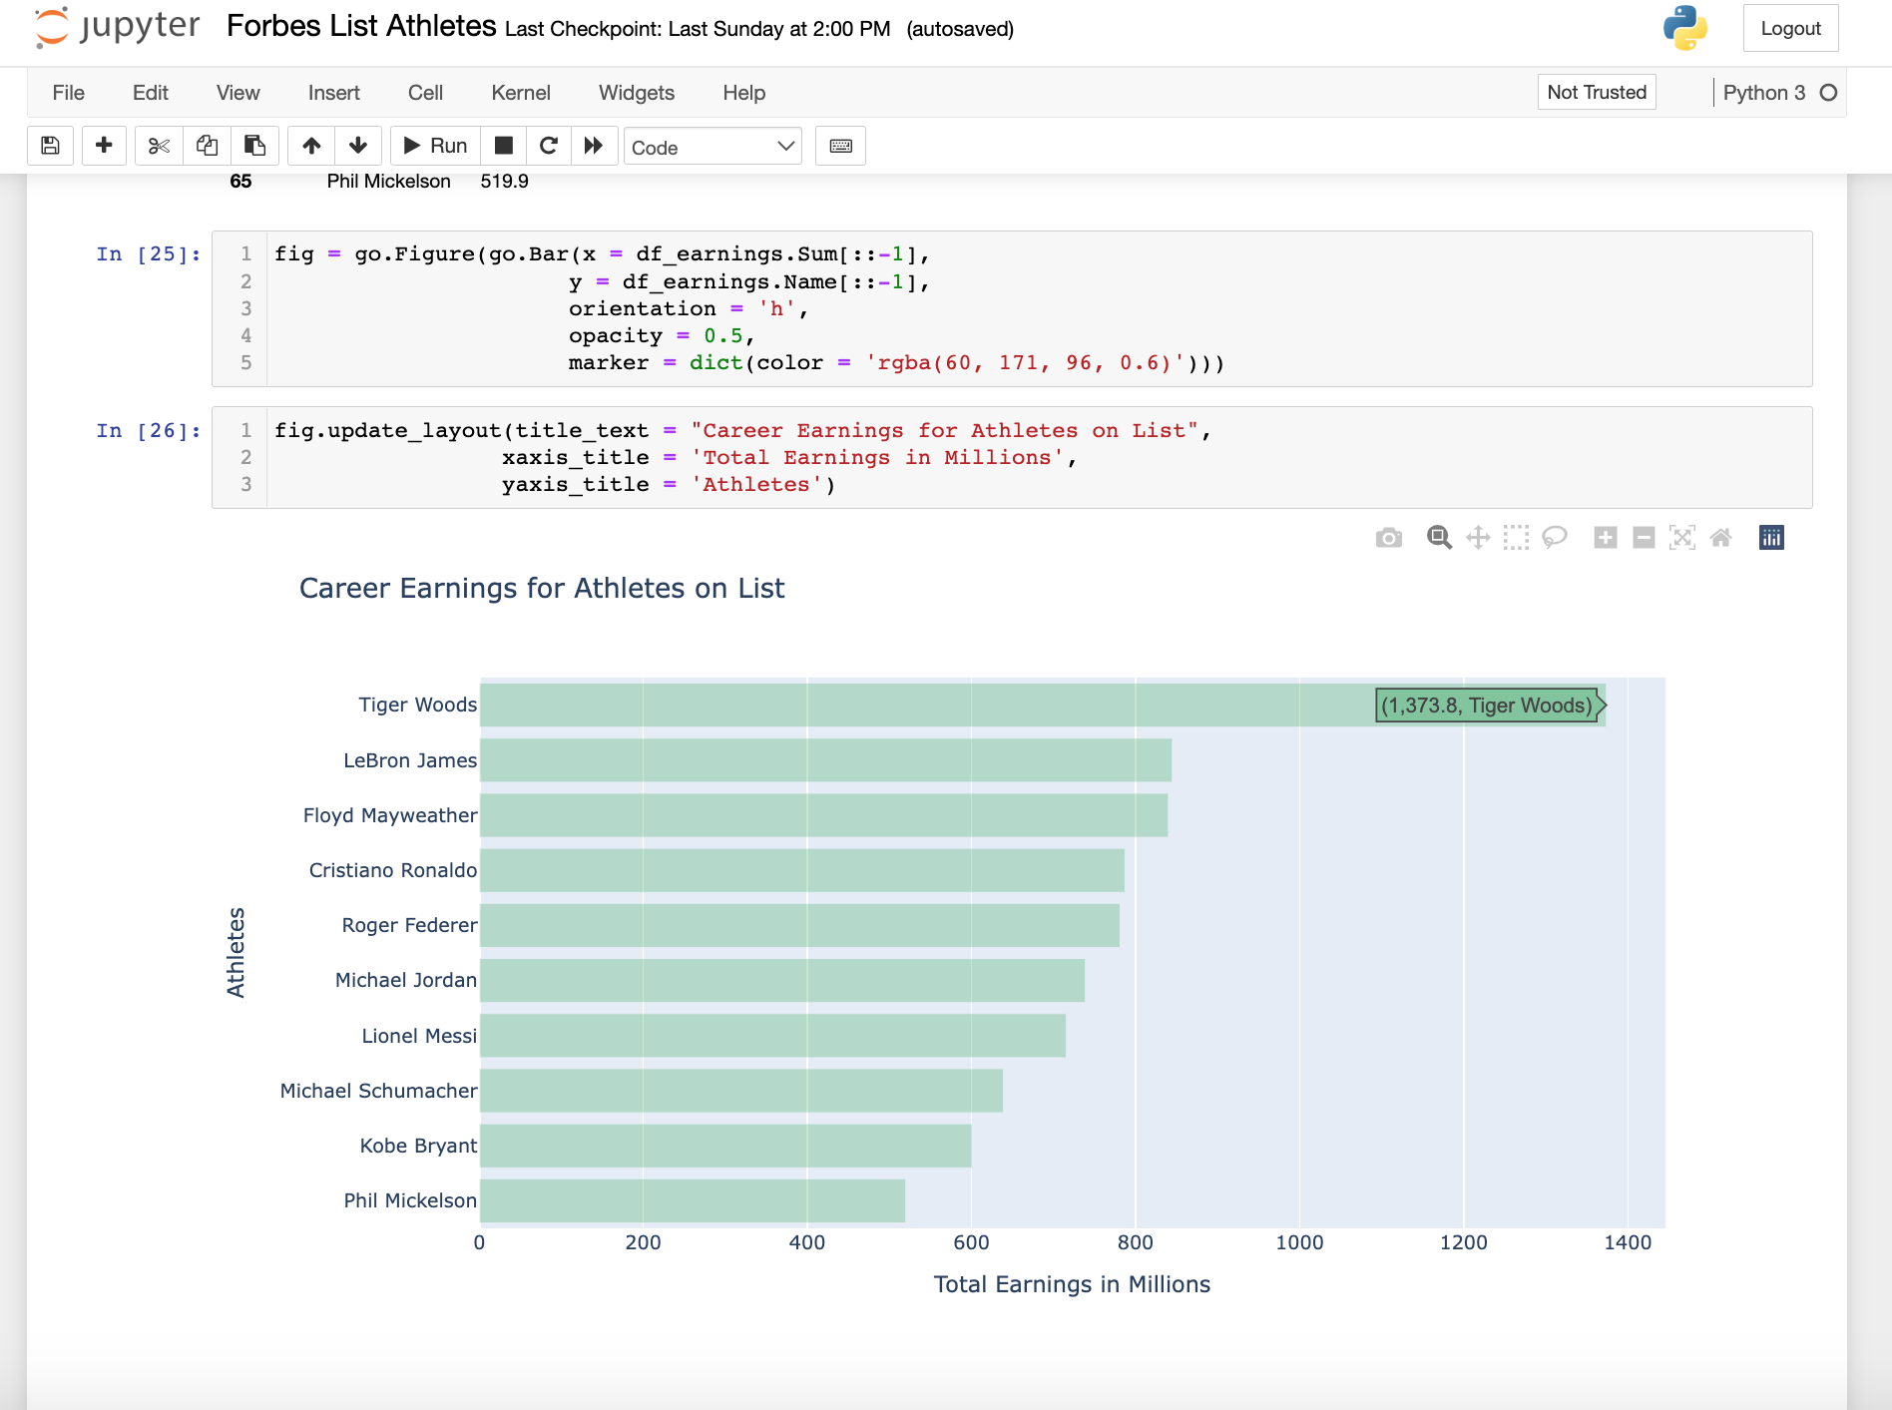Open the Widgets menu
This screenshot has width=1892, height=1410.
[637, 93]
